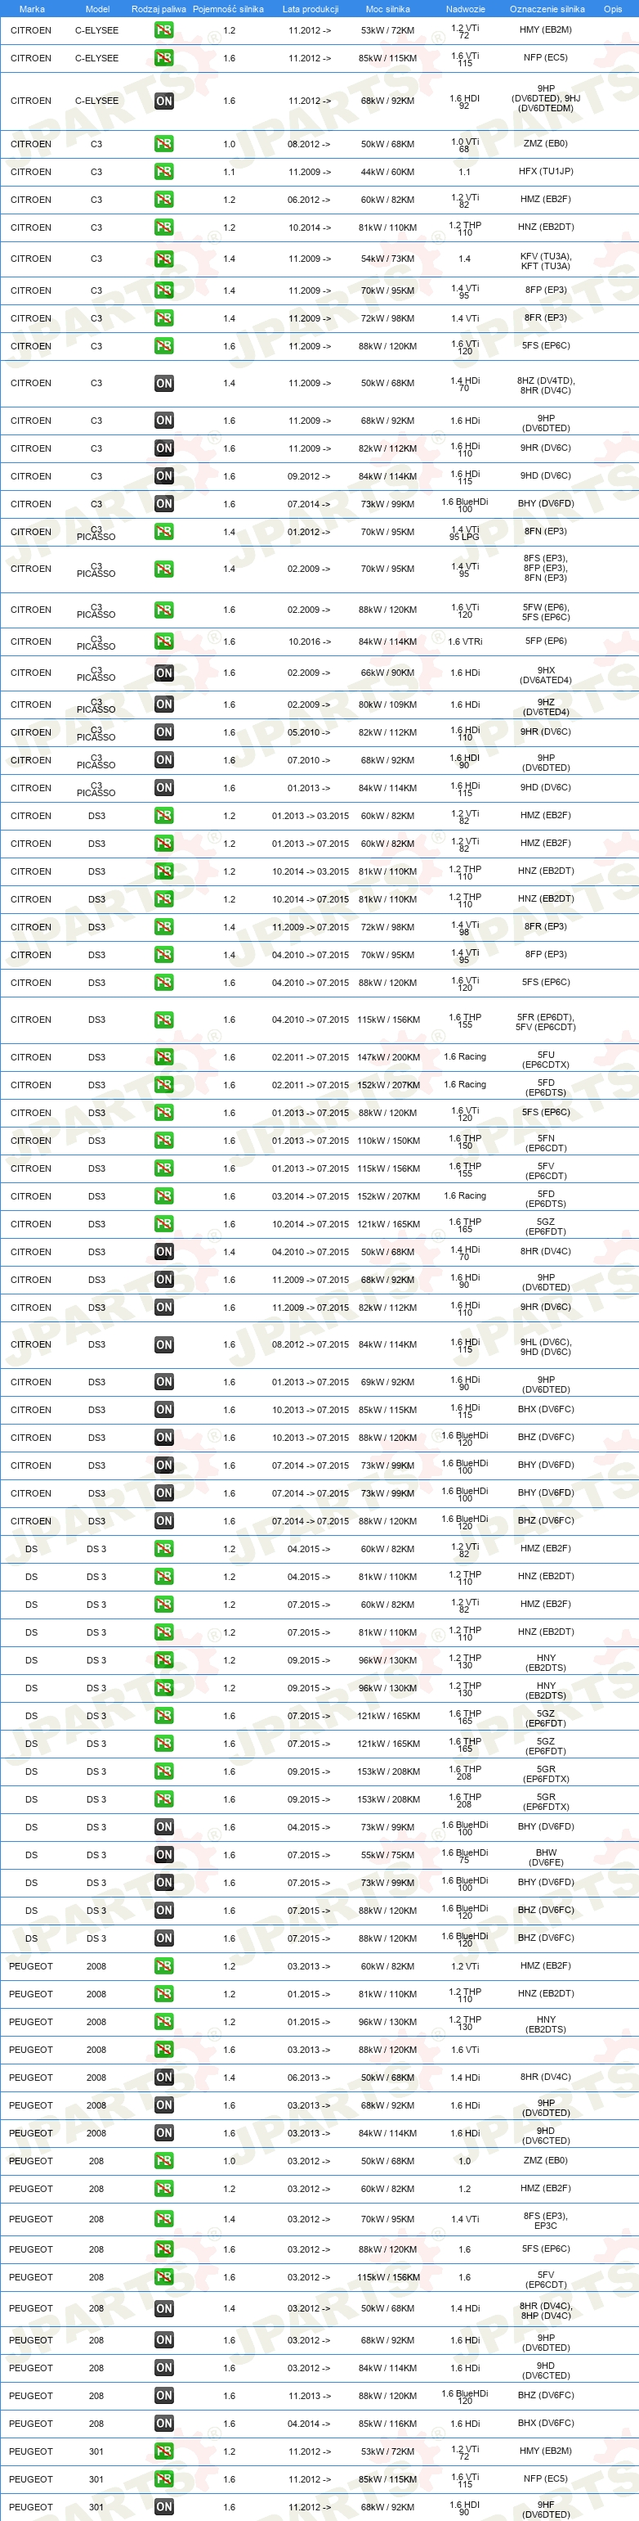Click petrol icon in C3 HFX (TU1JP) row

[x=164, y=171]
